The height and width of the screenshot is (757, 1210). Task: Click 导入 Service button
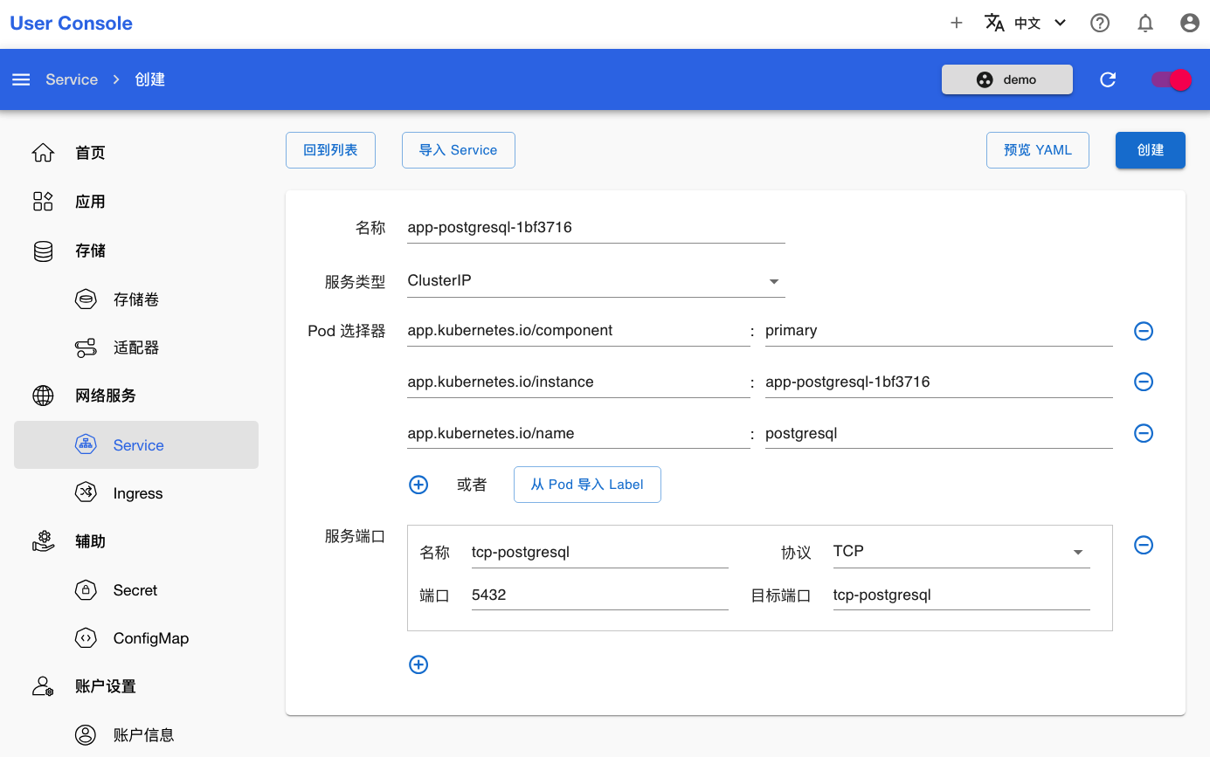(459, 150)
